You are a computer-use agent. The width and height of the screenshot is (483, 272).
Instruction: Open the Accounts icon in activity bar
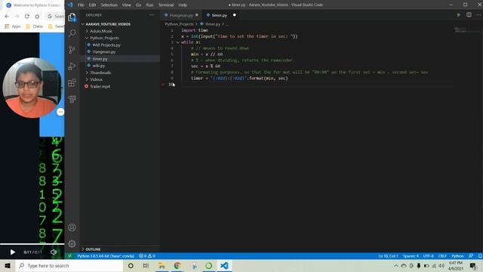72,227
